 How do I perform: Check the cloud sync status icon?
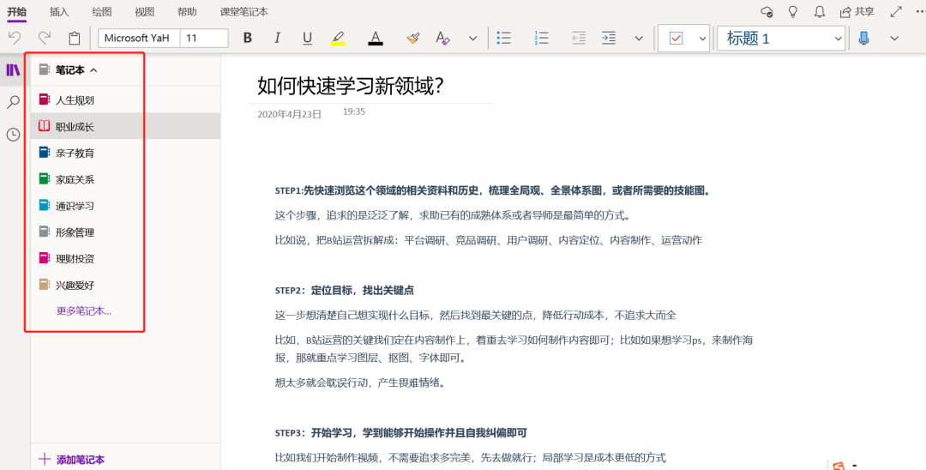tap(767, 11)
